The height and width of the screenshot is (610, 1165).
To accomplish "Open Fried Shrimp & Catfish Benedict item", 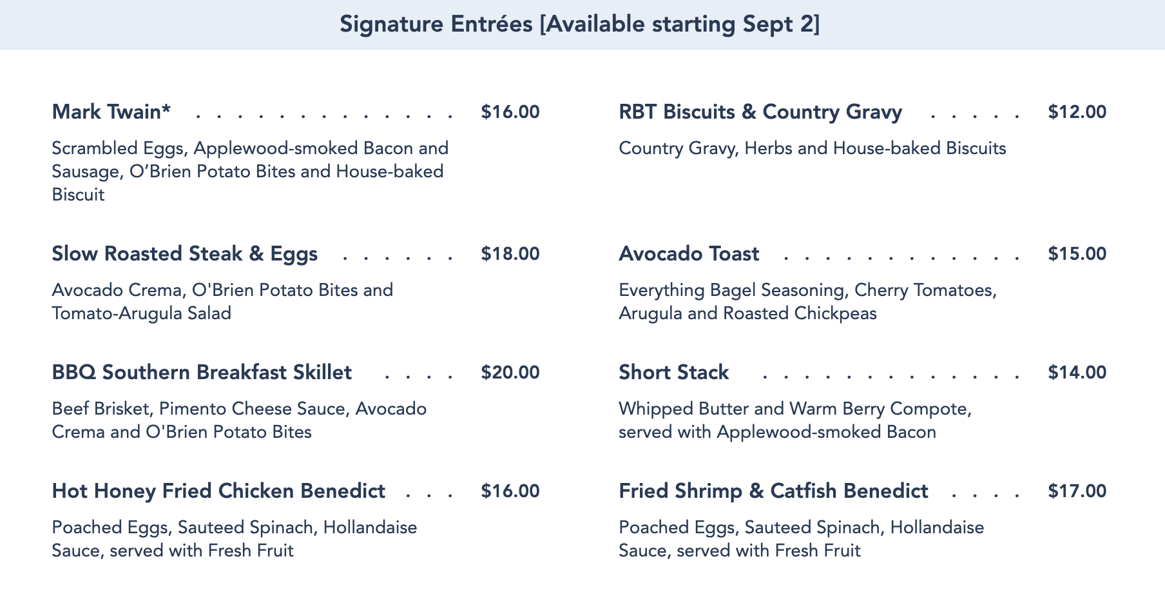I will click(773, 491).
